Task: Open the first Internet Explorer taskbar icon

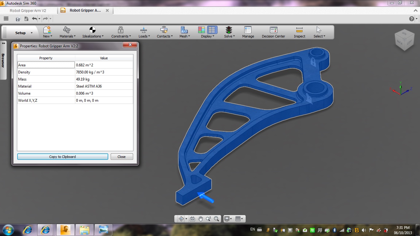Action: click(28, 230)
